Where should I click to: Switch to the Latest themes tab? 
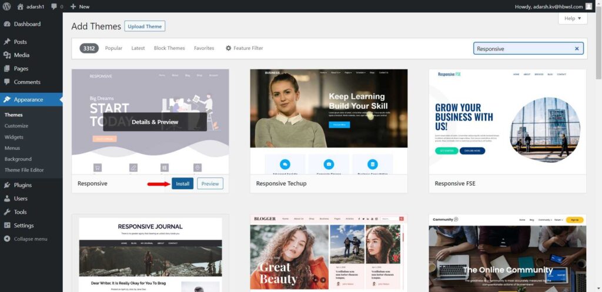click(x=138, y=48)
